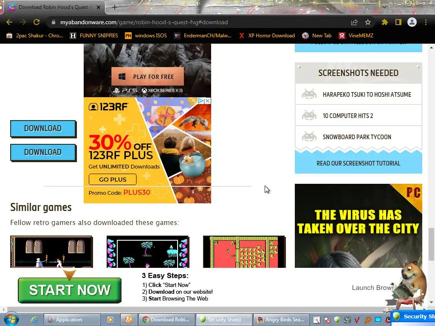Switch to Application taskbar window
The height and width of the screenshot is (326, 435).
[72, 320]
